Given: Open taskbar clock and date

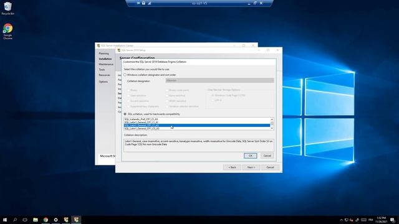Looking at the screenshot, I should point(381,220).
